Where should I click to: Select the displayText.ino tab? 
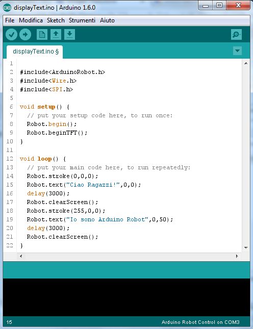click(35, 52)
